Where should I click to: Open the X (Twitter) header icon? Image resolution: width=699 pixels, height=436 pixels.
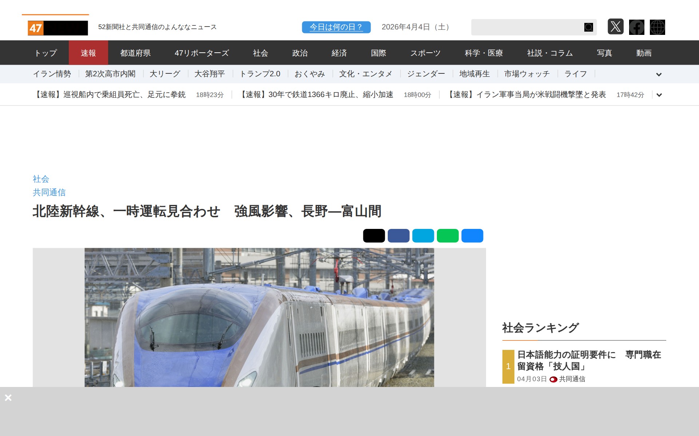(615, 27)
